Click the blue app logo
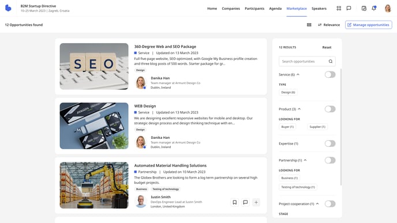The height and width of the screenshot is (223, 397). pos(8,8)
